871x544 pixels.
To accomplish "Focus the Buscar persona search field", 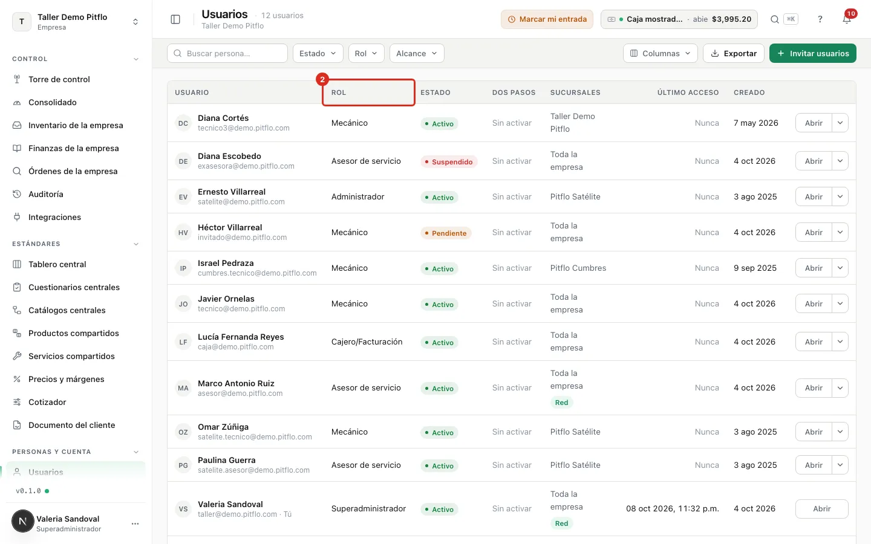I will [x=227, y=53].
